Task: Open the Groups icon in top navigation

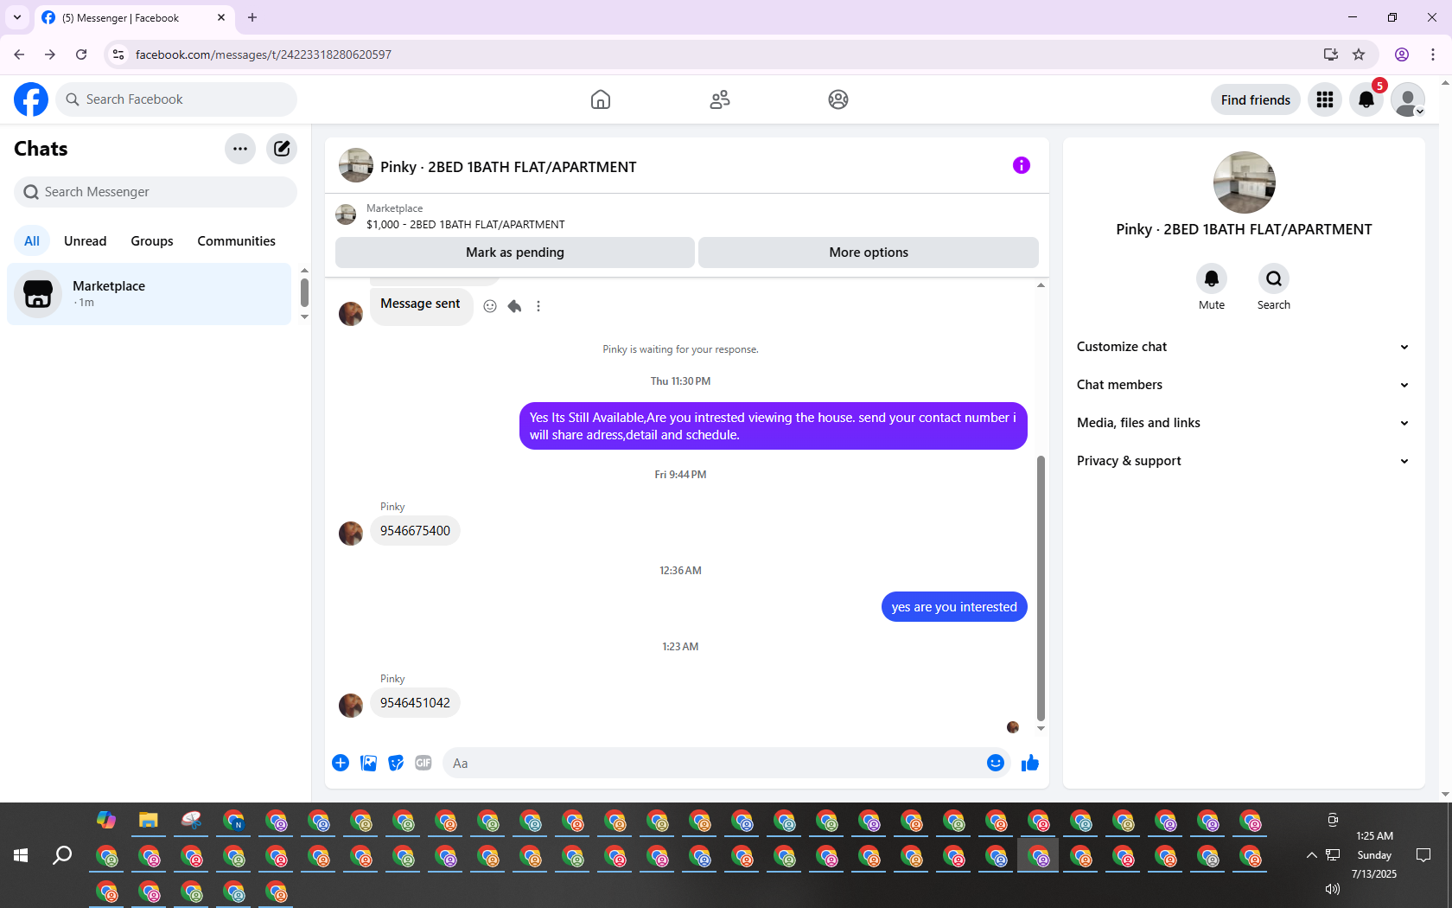Action: (838, 99)
